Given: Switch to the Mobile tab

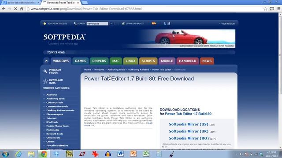Looking at the screenshot, I should pyautogui.click(x=167, y=61).
